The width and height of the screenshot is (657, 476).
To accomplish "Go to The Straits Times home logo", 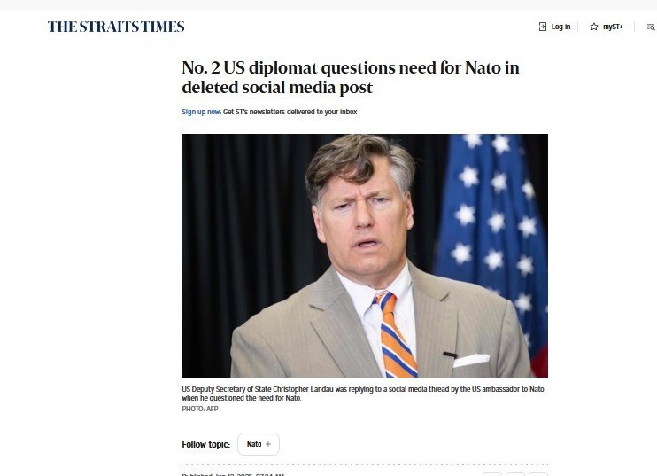I will tap(116, 27).
